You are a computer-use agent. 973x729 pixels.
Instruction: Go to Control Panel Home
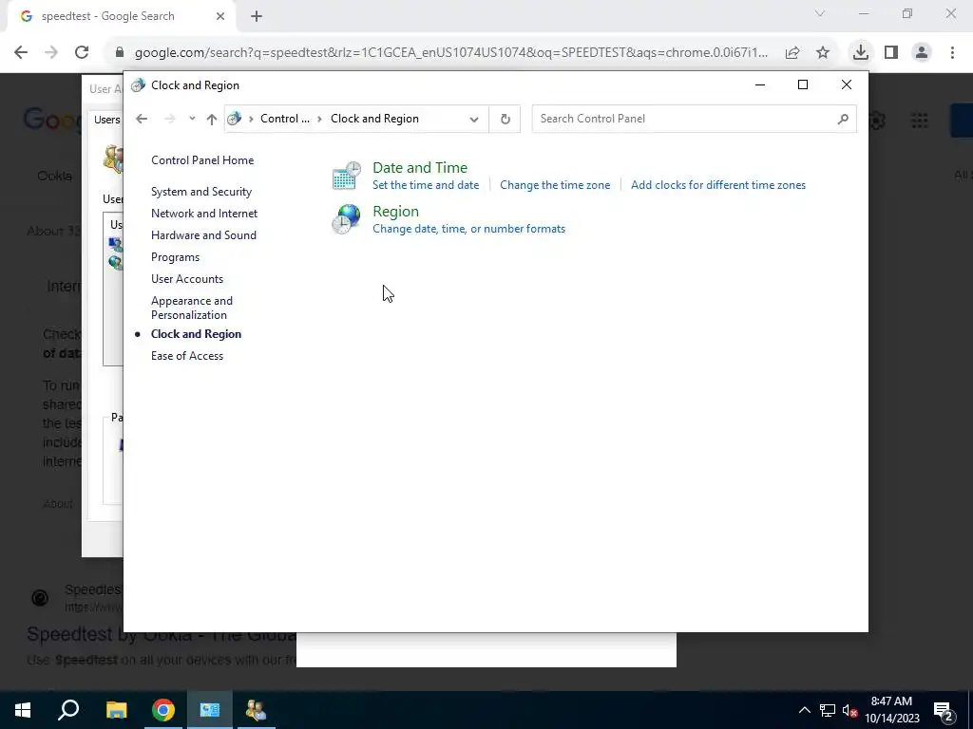[x=202, y=159]
